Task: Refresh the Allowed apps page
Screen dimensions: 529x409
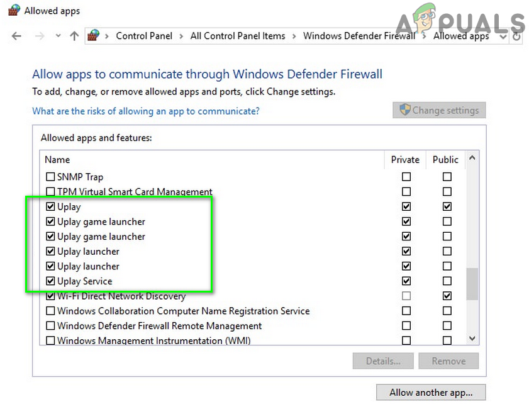Action: [516, 36]
